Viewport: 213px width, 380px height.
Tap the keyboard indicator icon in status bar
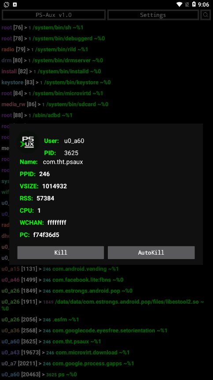[15, 4]
